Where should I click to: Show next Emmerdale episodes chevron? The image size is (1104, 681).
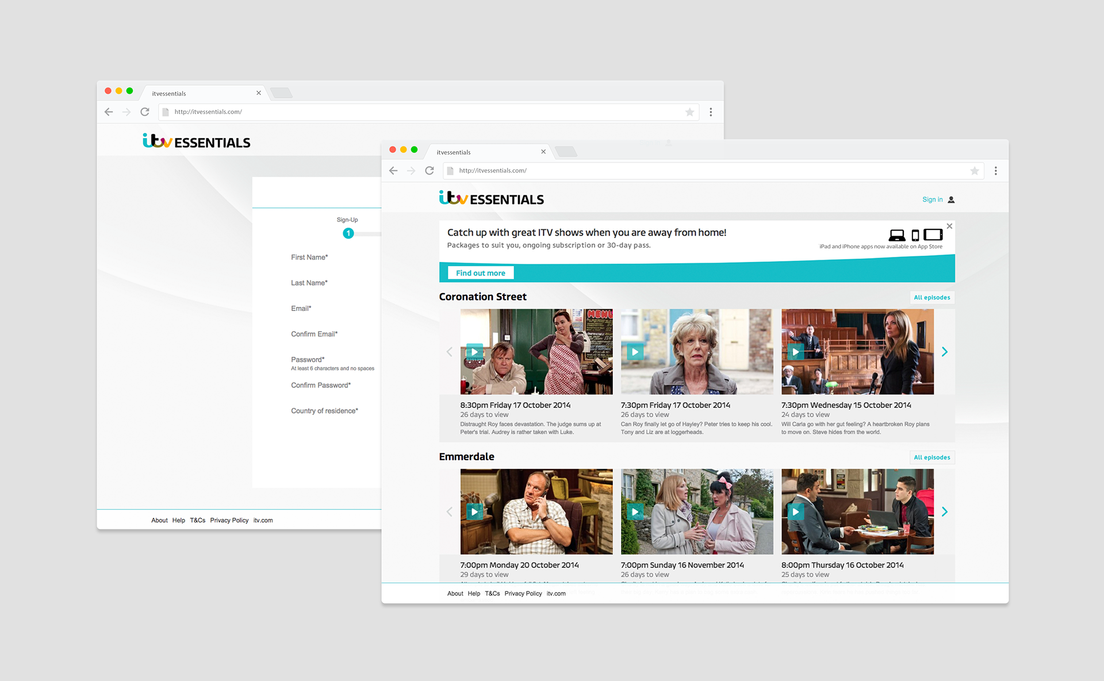tap(944, 511)
